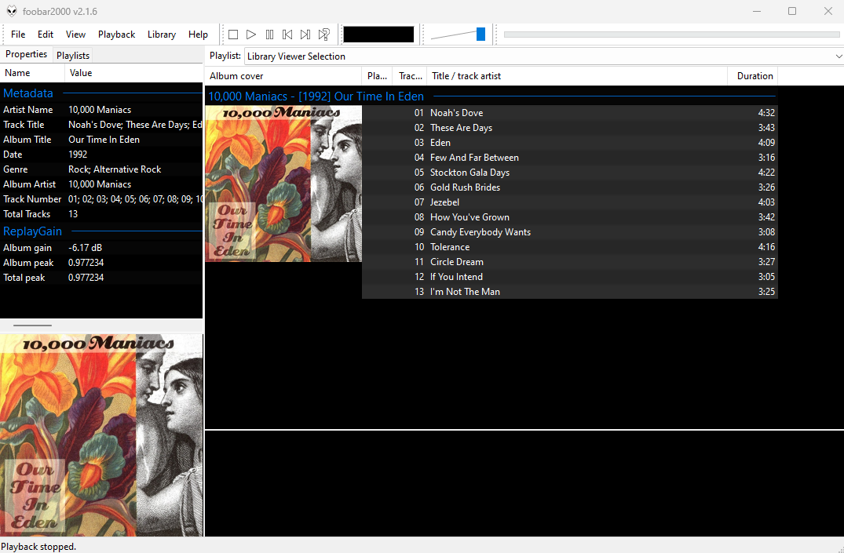The height and width of the screenshot is (553, 844).
Task: Click the random playback icon
Action: click(324, 35)
